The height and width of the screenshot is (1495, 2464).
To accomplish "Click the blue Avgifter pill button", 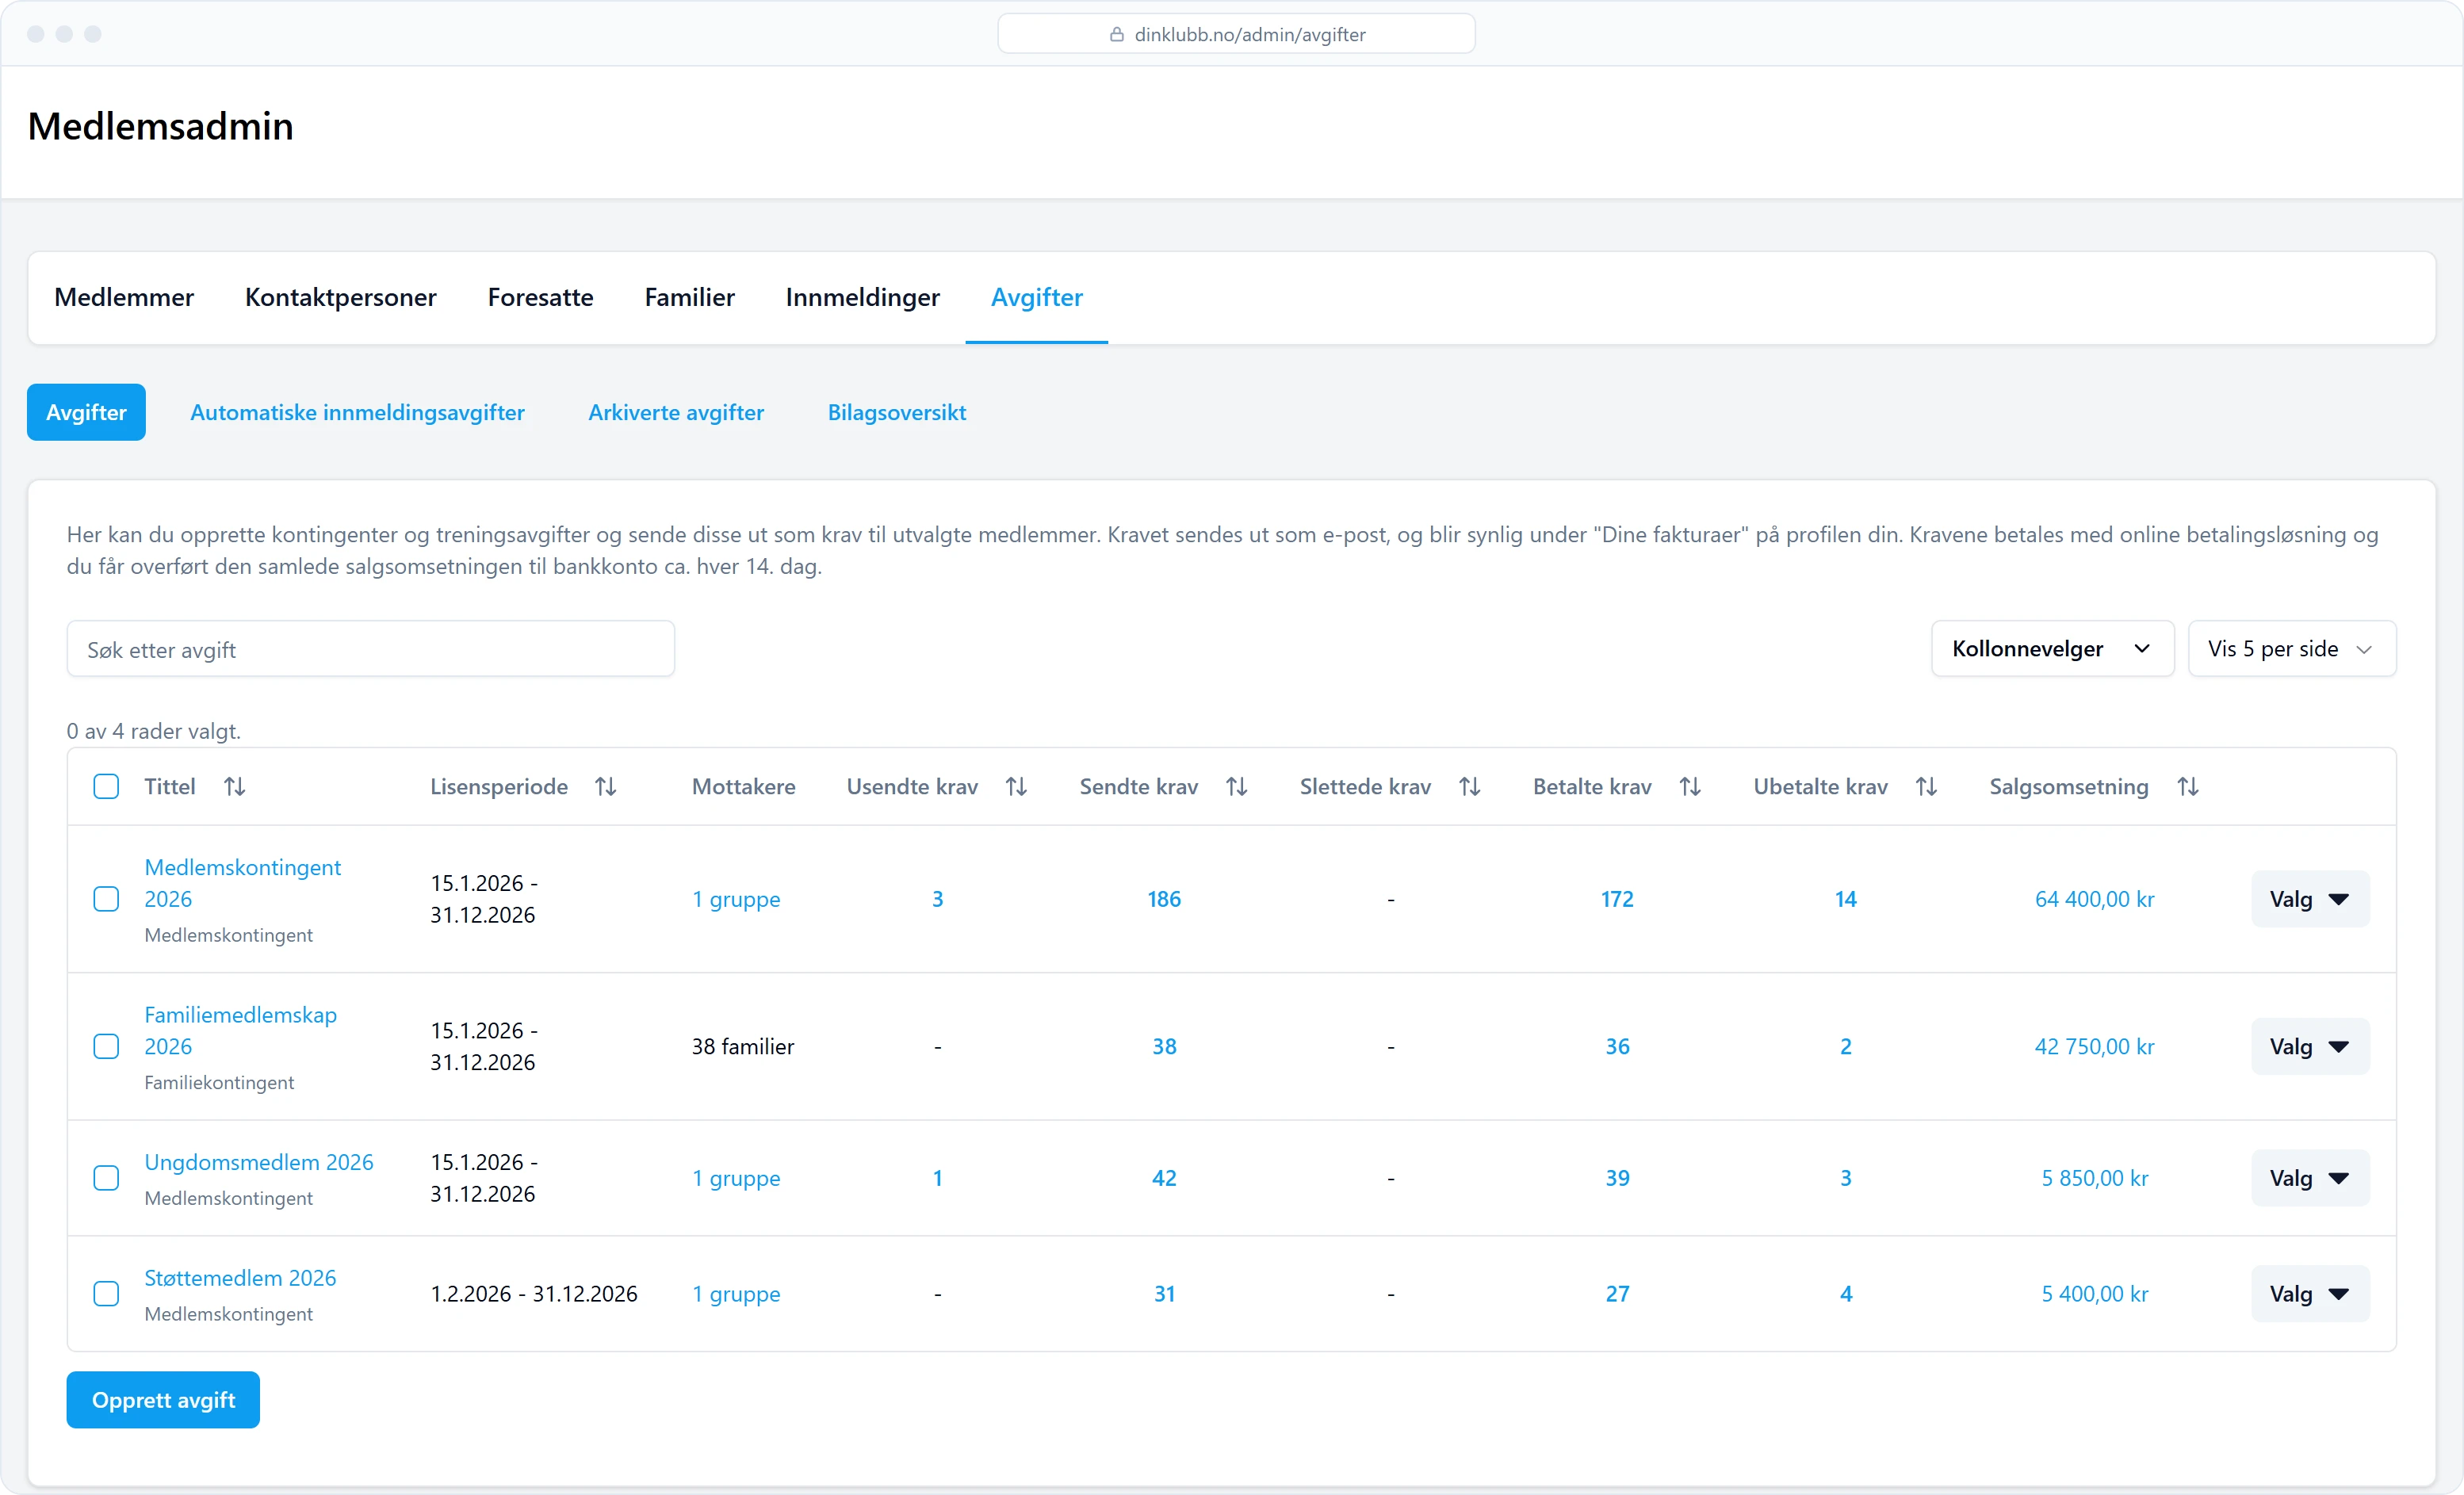I will point(86,412).
